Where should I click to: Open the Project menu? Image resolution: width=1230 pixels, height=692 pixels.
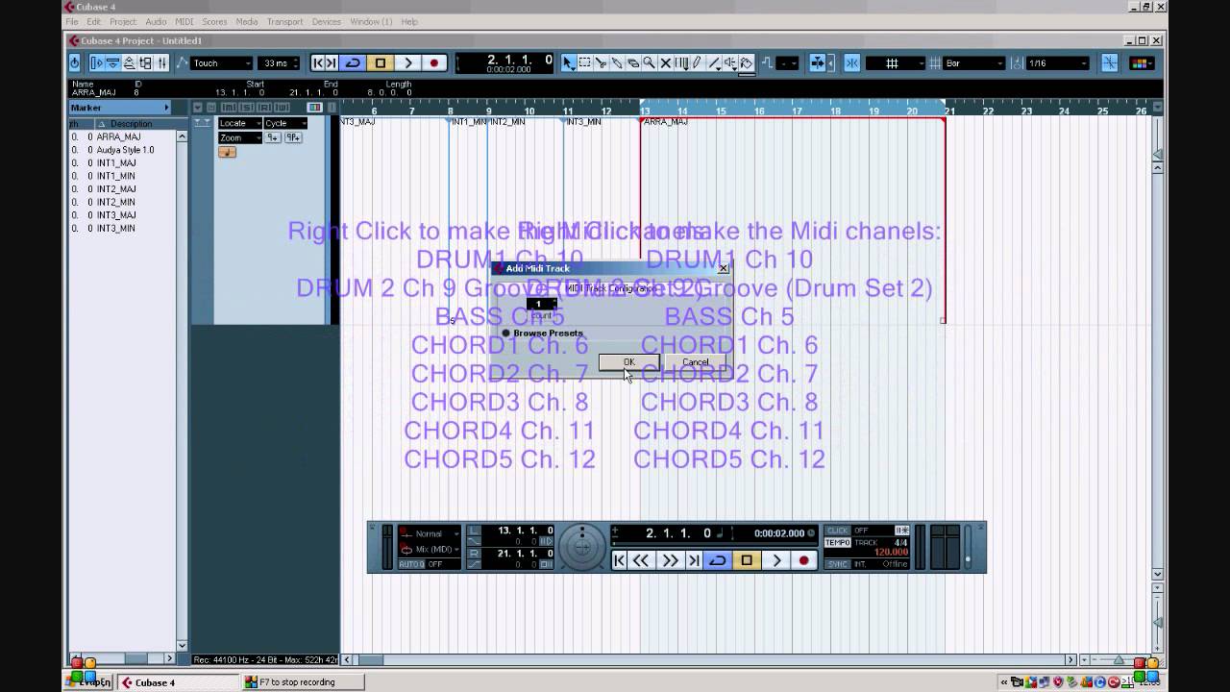123,21
